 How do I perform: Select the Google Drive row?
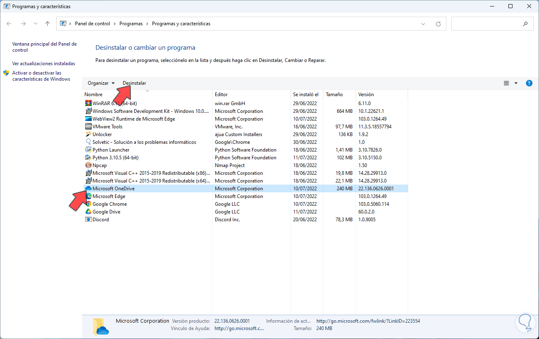point(245,212)
